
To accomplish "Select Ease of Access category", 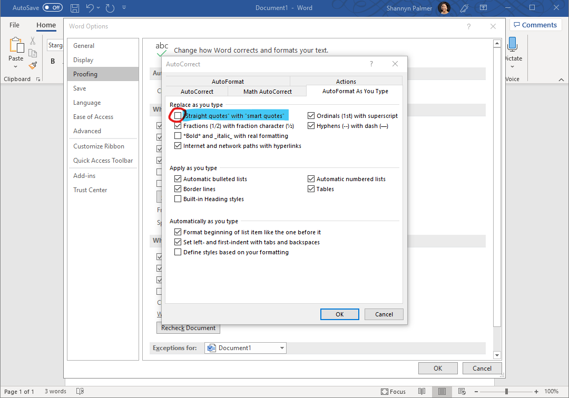I will click(x=103, y=117).
